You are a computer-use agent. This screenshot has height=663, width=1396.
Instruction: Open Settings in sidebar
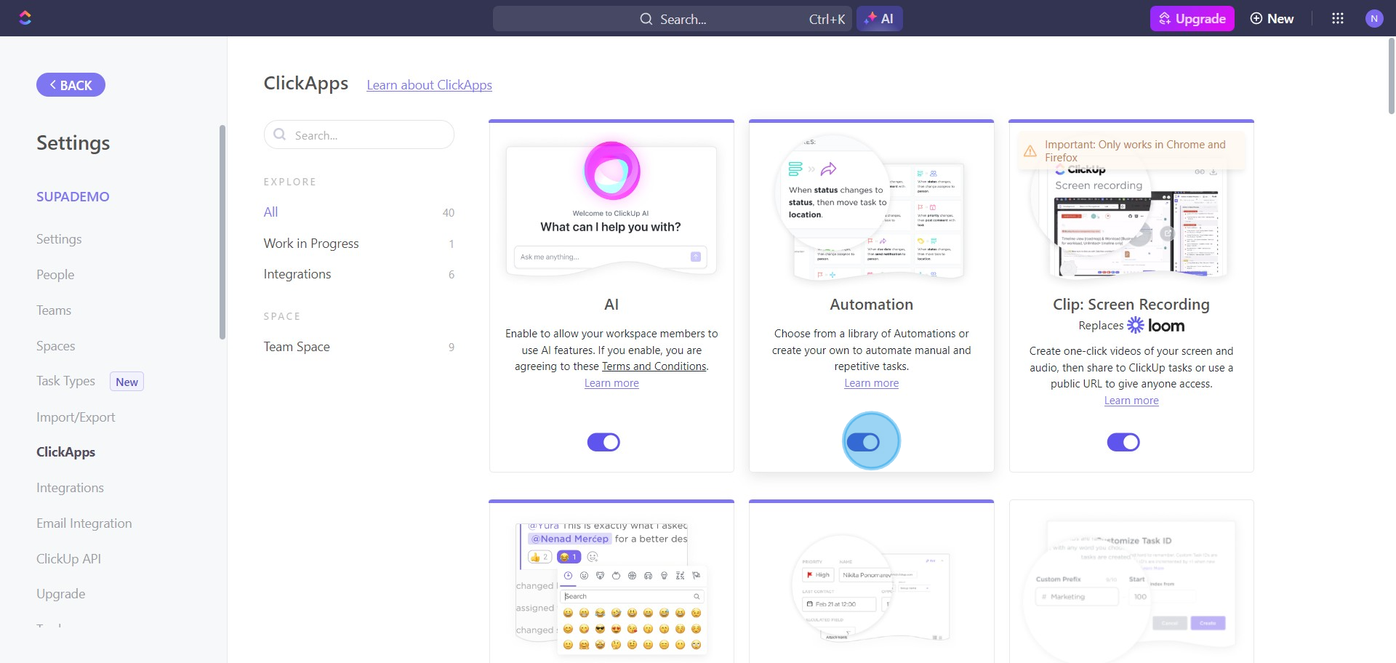coord(59,239)
